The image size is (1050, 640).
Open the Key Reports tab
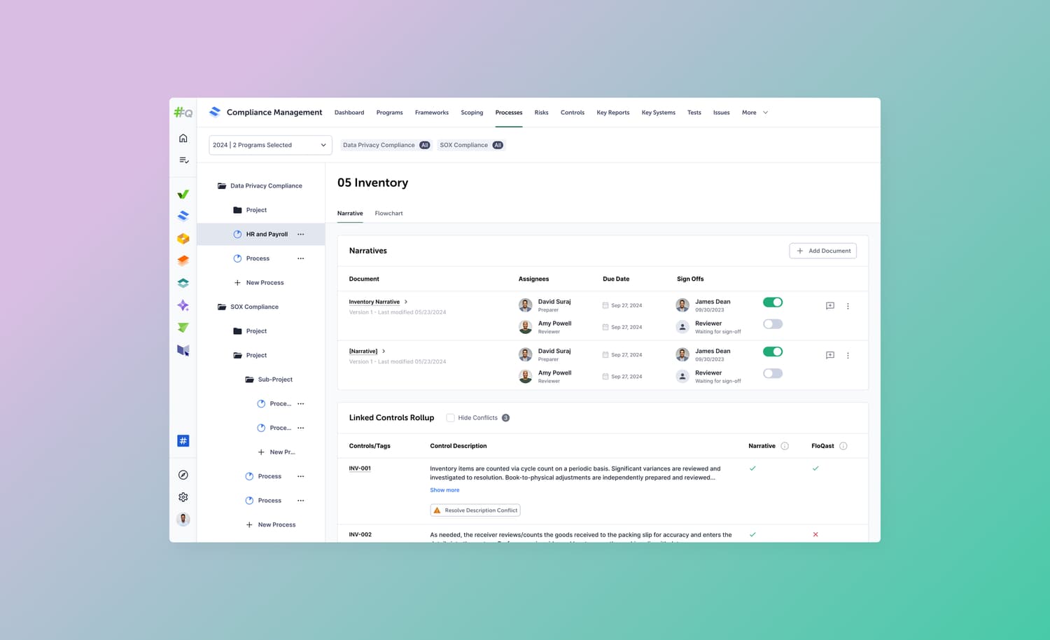click(613, 113)
